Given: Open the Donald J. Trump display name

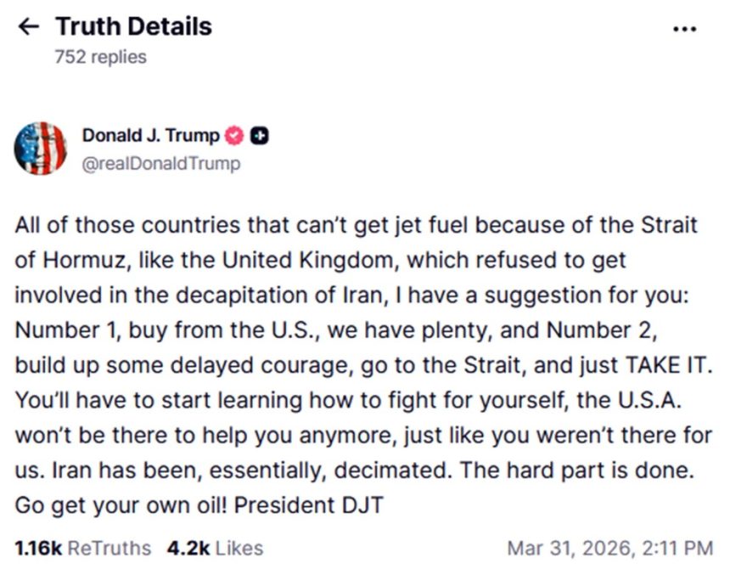Looking at the screenshot, I should [x=150, y=136].
